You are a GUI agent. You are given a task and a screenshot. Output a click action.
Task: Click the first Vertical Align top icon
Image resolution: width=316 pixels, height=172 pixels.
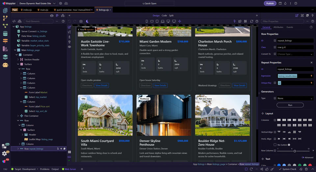pos(279,132)
